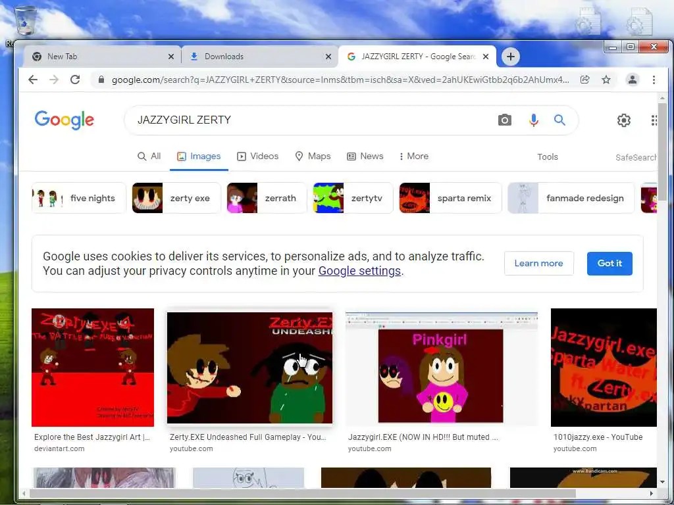
Task: Select the 'sparta remix' suggestion chip
Action: (450, 198)
